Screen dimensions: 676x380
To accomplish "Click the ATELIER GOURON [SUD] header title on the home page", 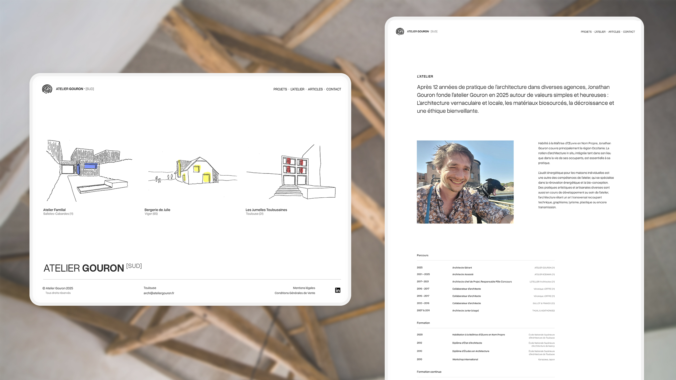I will click(x=75, y=89).
